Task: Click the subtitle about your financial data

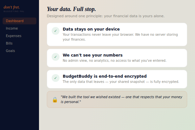Action: [106, 16]
